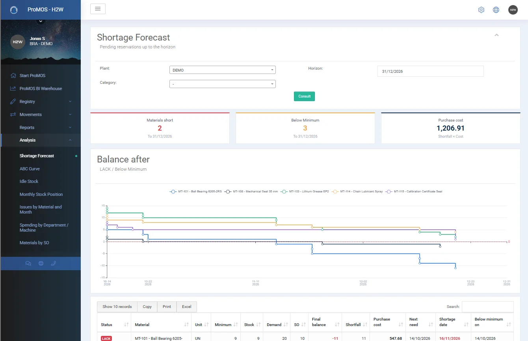The width and height of the screenshot is (528, 341).
Task: Click the Copy button
Action: 147,307
